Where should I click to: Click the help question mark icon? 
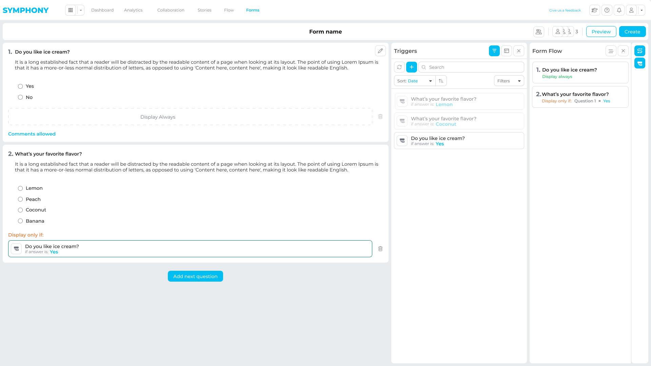(607, 10)
